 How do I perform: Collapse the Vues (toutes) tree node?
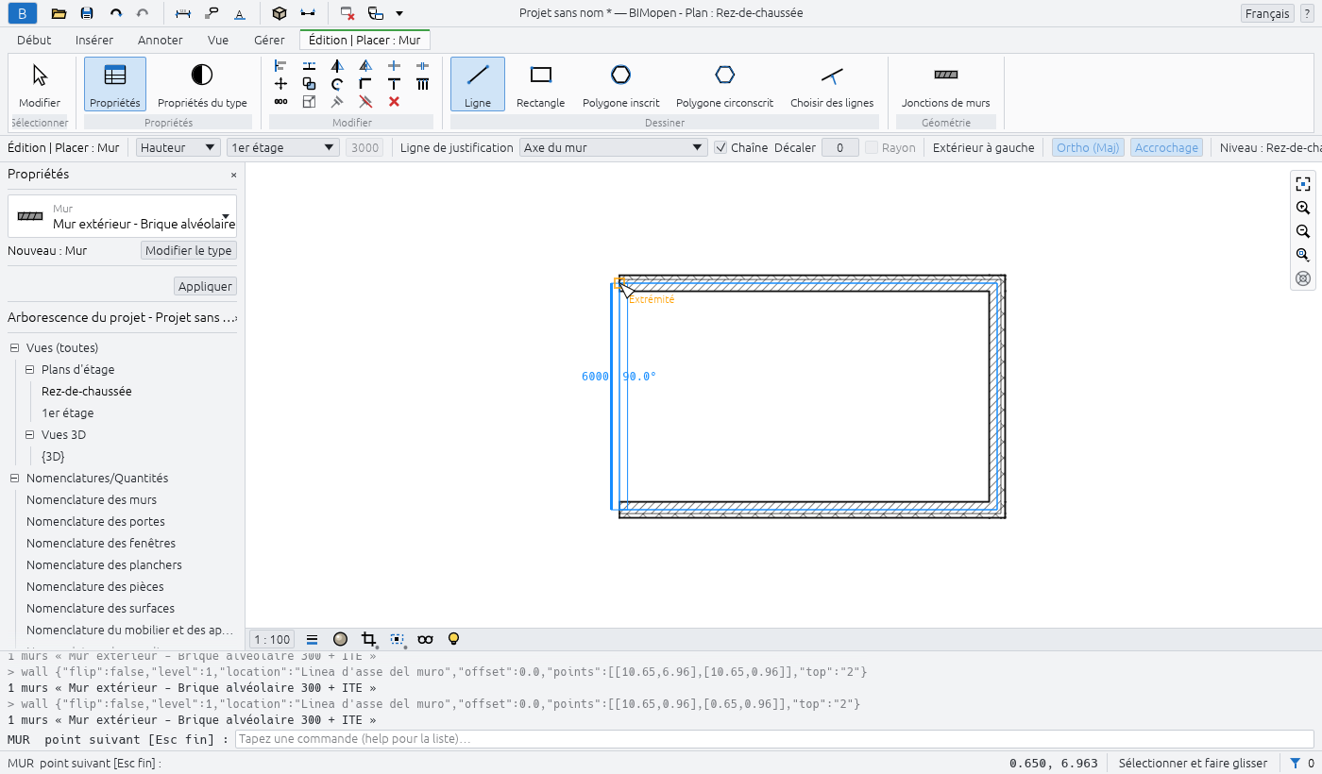[x=15, y=348]
